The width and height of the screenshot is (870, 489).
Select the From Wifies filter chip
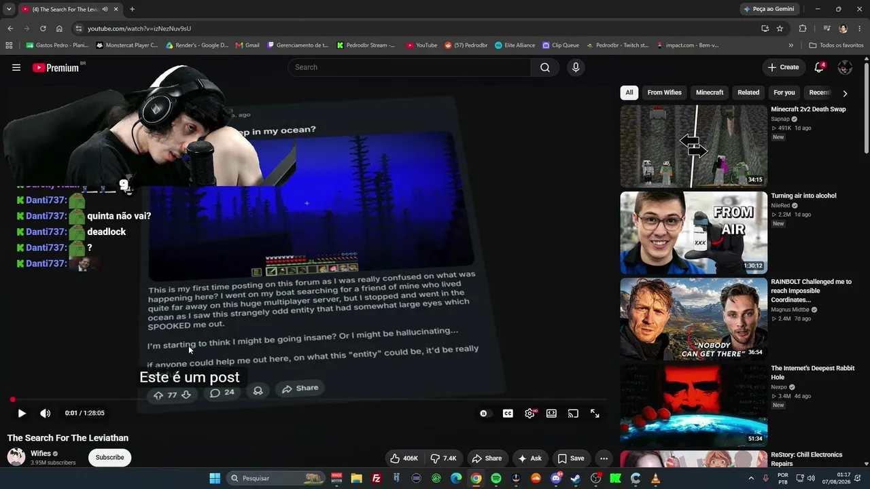coord(665,92)
